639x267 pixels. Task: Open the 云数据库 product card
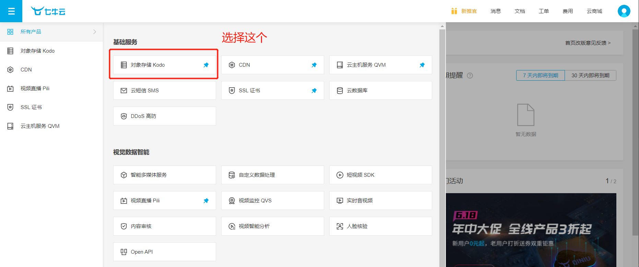point(381,91)
